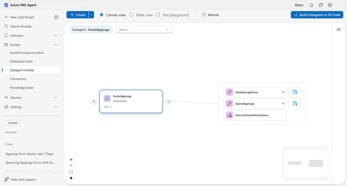347x186 pixels.
Task: Open Incident response plans menu item
Action: [27, 53]
